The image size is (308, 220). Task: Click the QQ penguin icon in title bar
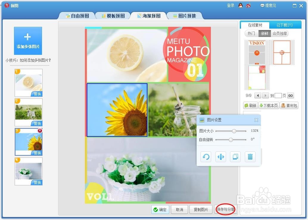[240, 5]
